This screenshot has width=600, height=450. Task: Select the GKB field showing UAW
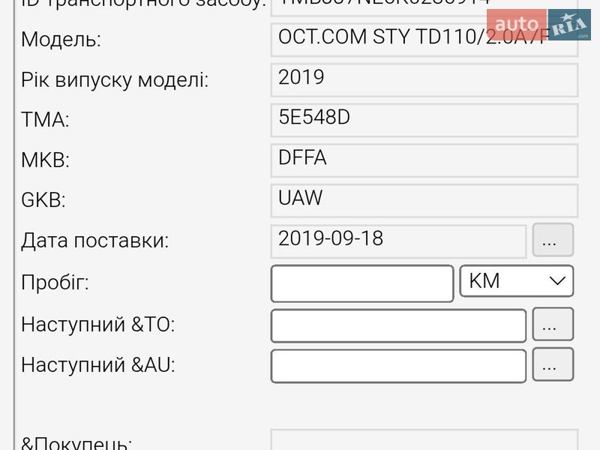click(424, 199)
